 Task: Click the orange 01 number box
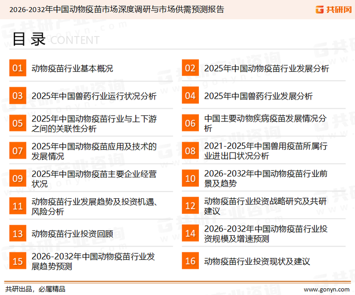(x=18, y=68)
